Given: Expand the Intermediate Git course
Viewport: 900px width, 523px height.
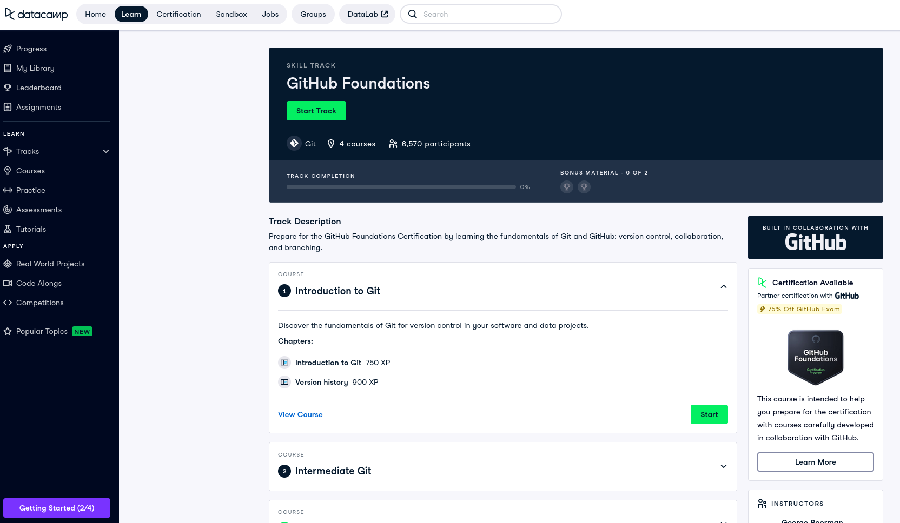Looking at the screenshot, I should pyautogui.click(x=723, y=466).
